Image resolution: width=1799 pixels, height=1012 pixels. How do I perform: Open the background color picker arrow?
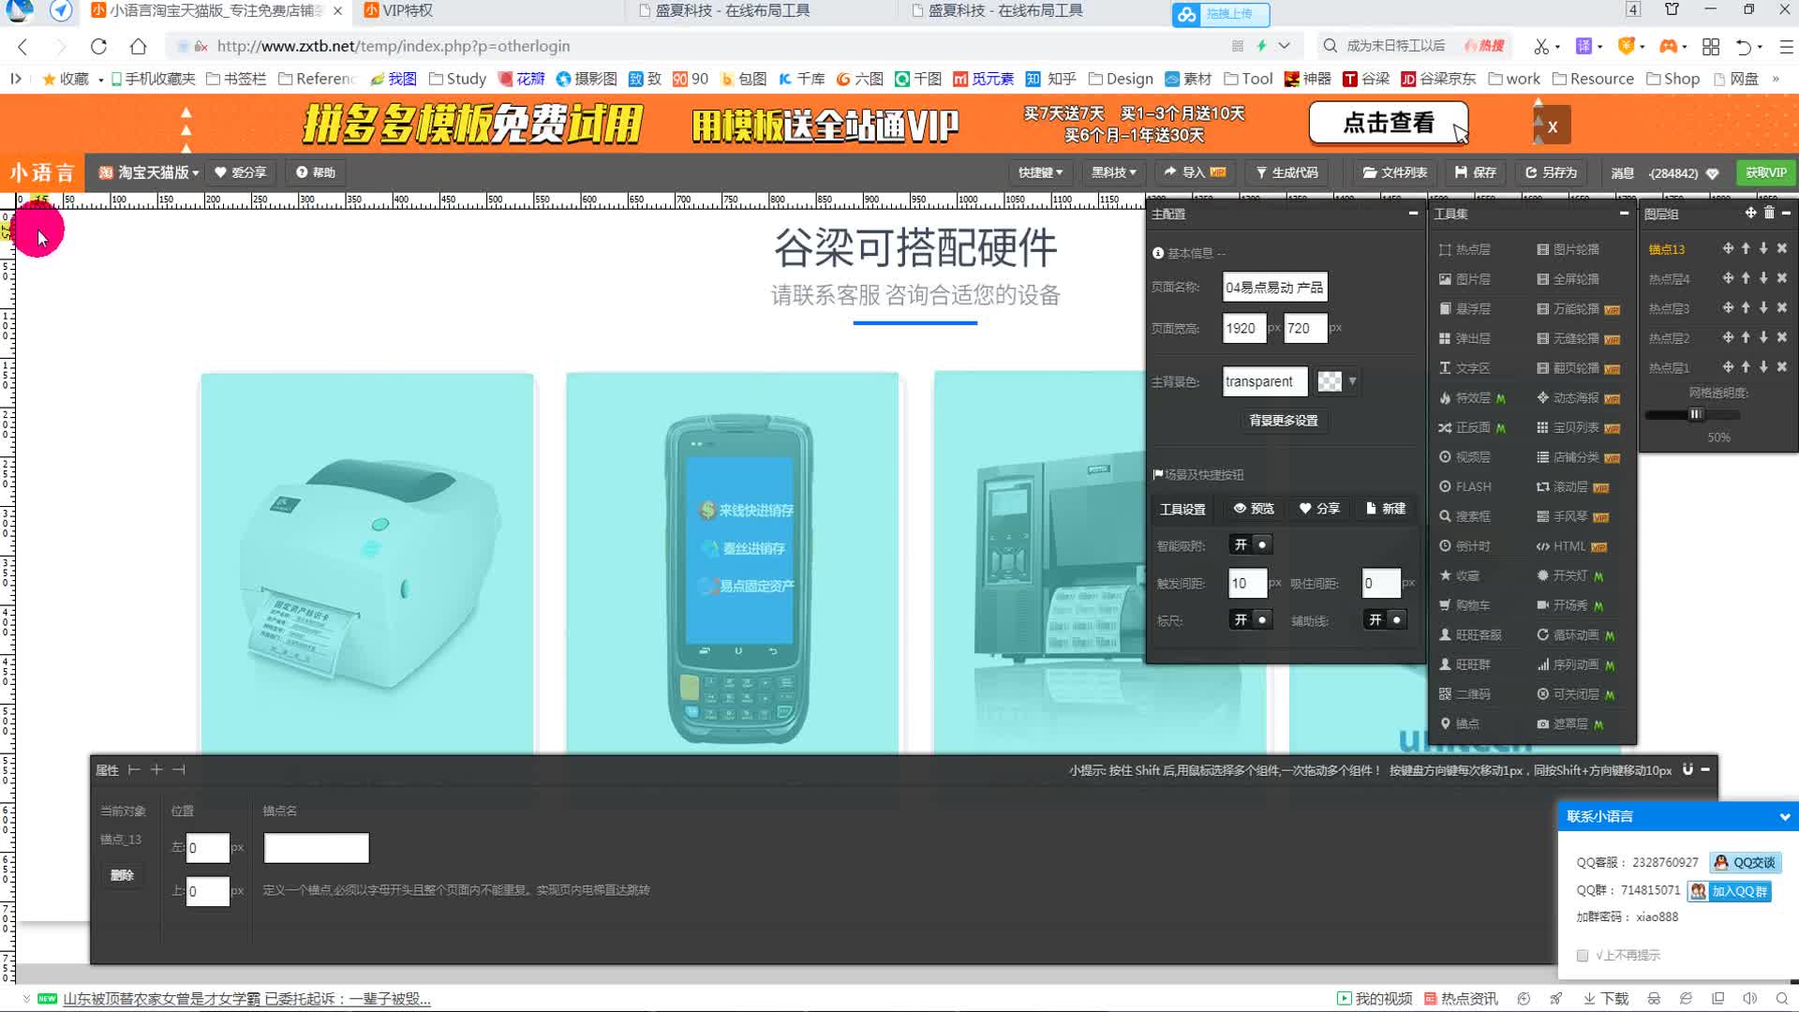[1352, 381]
